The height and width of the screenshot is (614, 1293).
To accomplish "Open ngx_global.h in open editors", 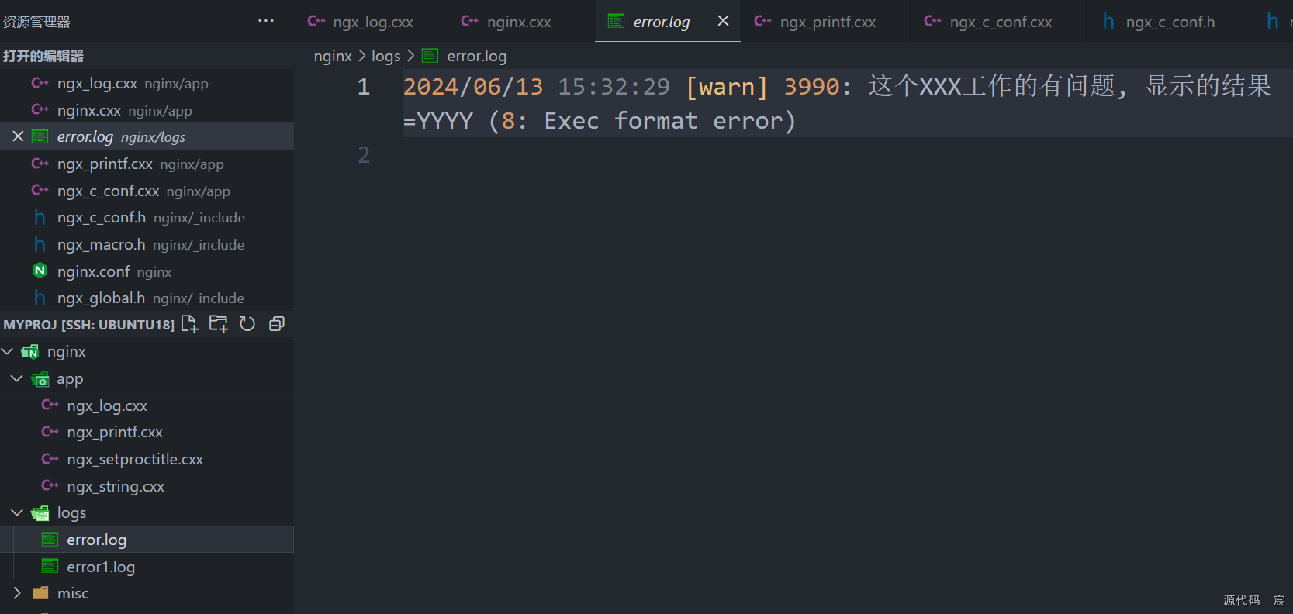I will click(x=147, y=298).
